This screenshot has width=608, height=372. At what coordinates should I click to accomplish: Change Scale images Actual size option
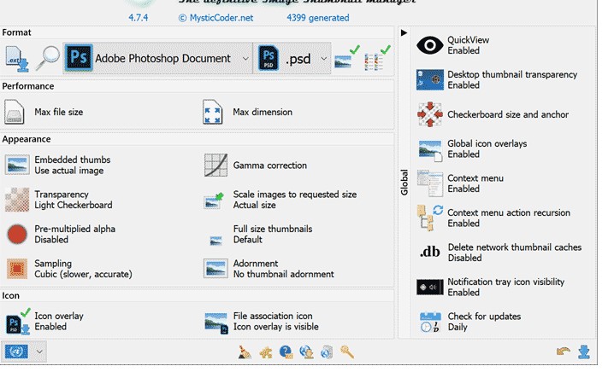254,205
